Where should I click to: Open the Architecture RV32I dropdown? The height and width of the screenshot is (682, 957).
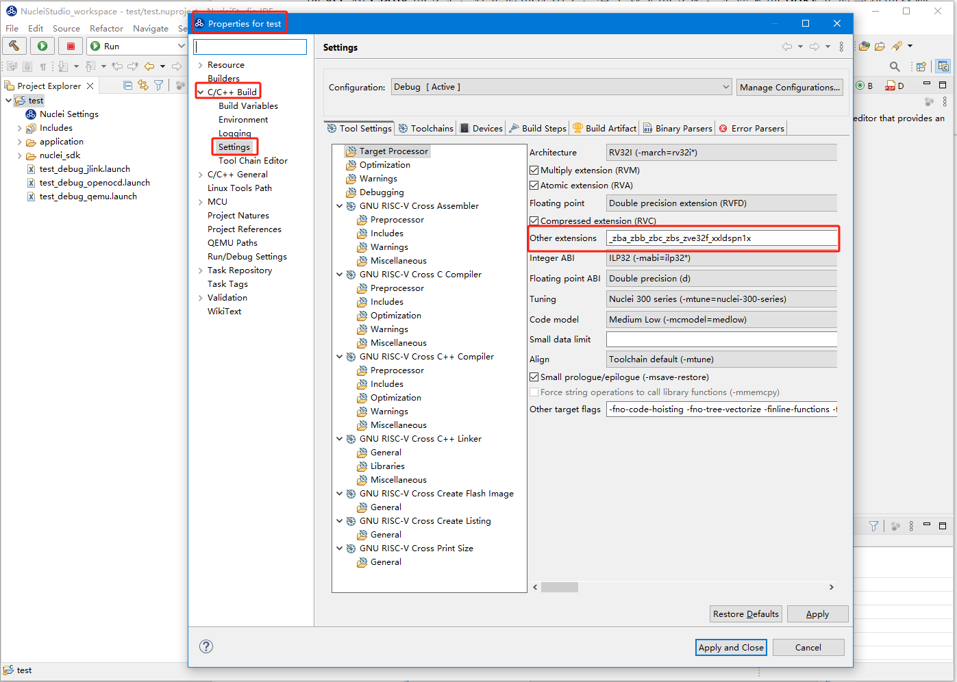tap(721, 153)
